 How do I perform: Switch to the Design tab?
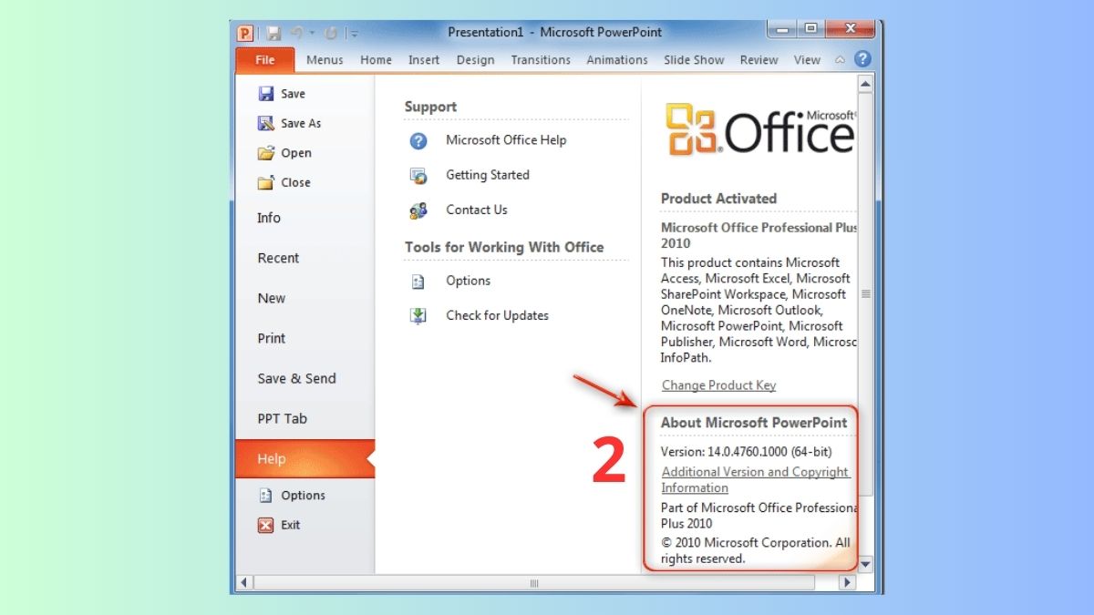[x=475, y=60]
